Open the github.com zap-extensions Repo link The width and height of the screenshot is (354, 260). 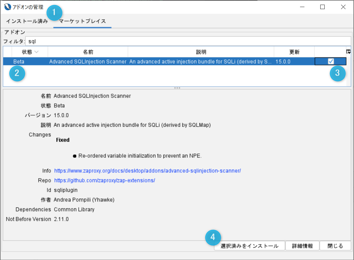(105, 180)
